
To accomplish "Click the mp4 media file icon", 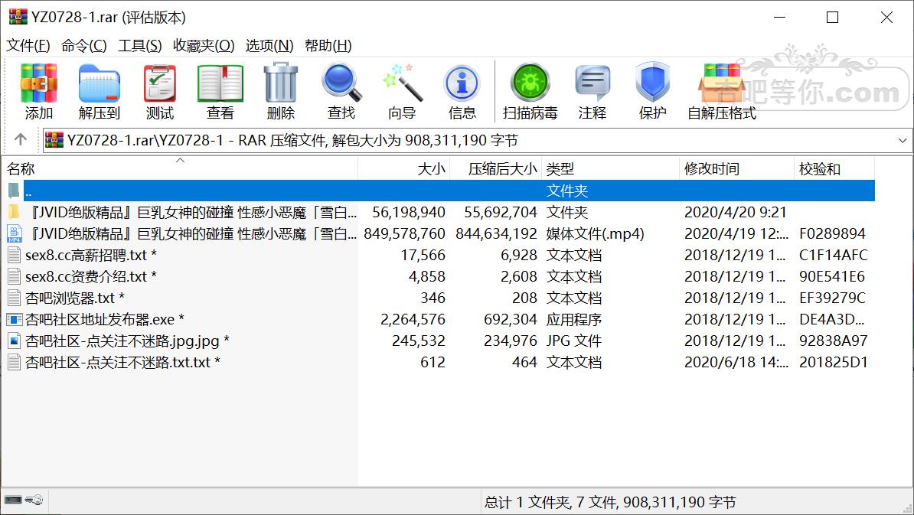I will [x=14, y=233].
